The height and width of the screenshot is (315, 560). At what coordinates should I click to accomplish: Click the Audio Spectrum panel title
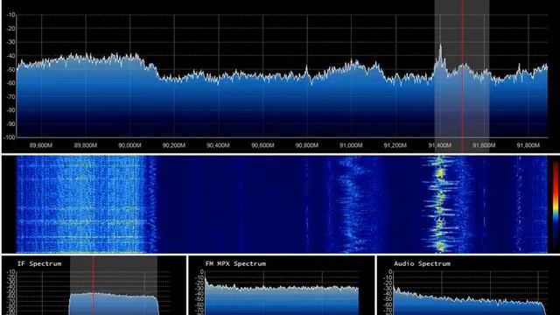422,263
